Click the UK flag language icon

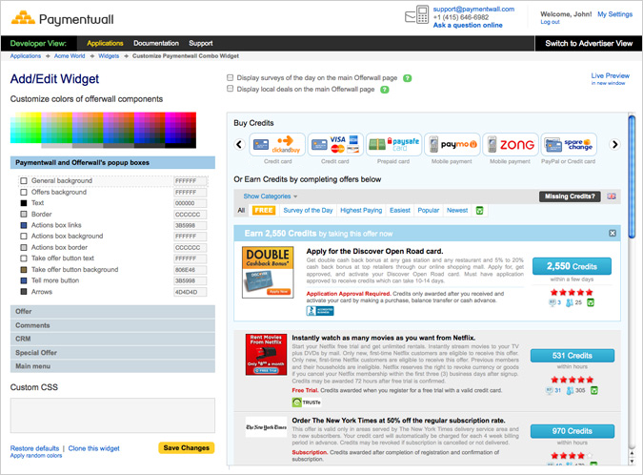(x=612, y=196)
